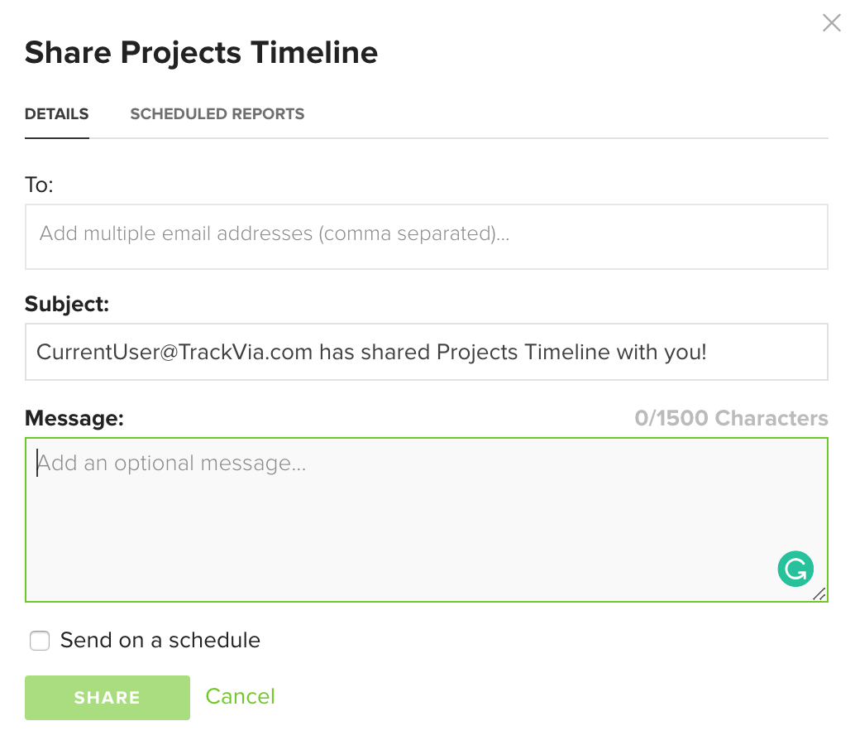Screen dimensions: 855x745
Task: Focus the To email addresses field
Action: 427,236
